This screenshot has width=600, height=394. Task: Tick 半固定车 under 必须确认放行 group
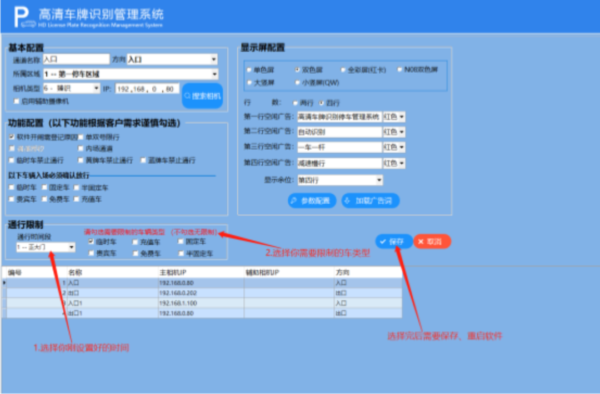coord(77,187)
